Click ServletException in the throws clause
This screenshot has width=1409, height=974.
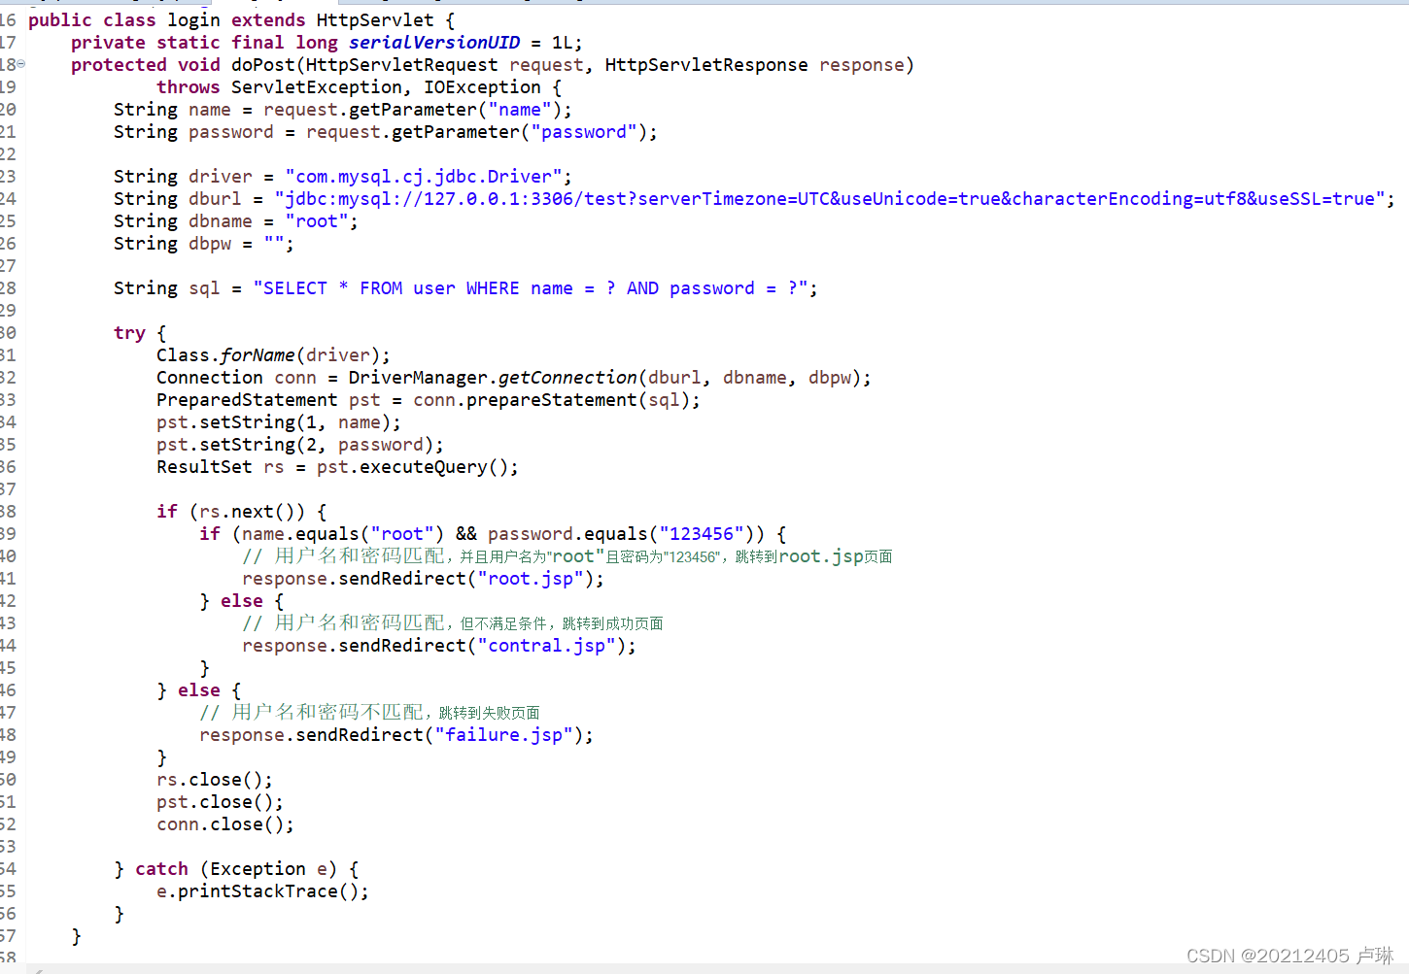click(317, 87)
